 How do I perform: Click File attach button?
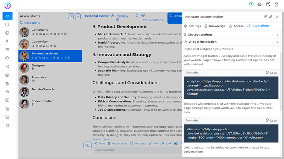pyautogui.click(x=153, y=143)
